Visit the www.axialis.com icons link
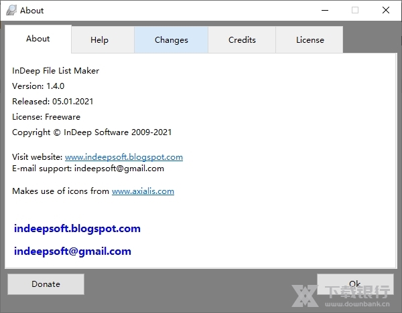Screen dimensions: 402x313 [x=143, y=191]
